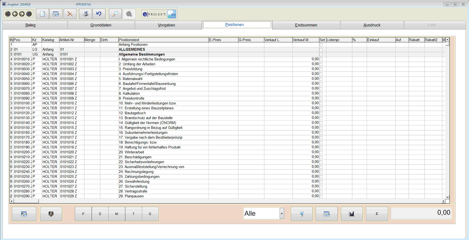Select the Positionen tab
The image size is (469, 240).
click(x=237, y=25)
